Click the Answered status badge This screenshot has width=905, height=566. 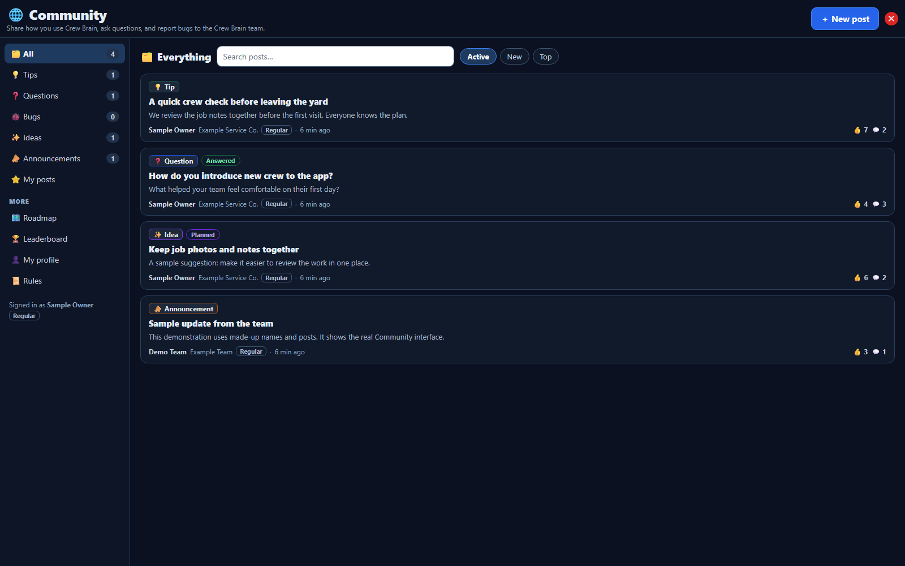coord(221,161)
